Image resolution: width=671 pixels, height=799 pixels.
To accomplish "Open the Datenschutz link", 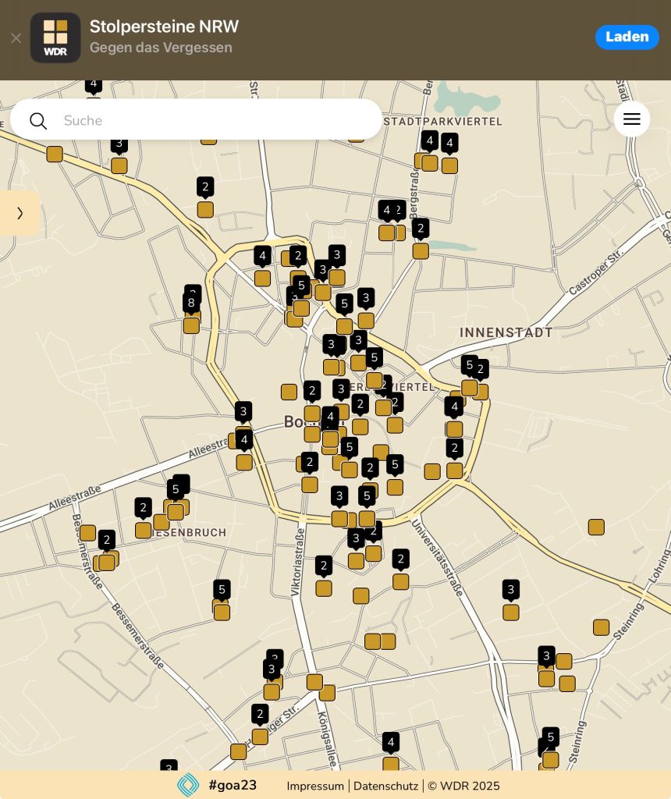I will pyautogui.click(x=385, y=786).
